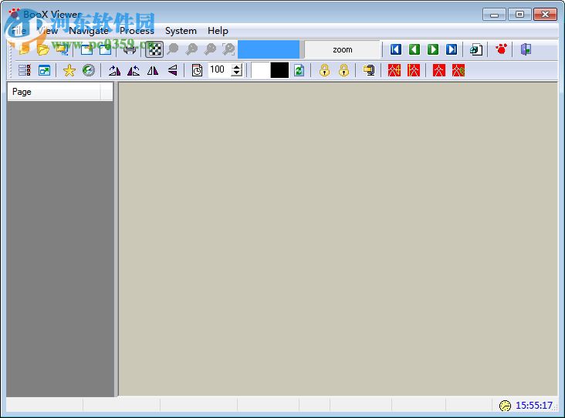565x418 pixels.
Task: Click the zoom field
Action: click(342, 49)
